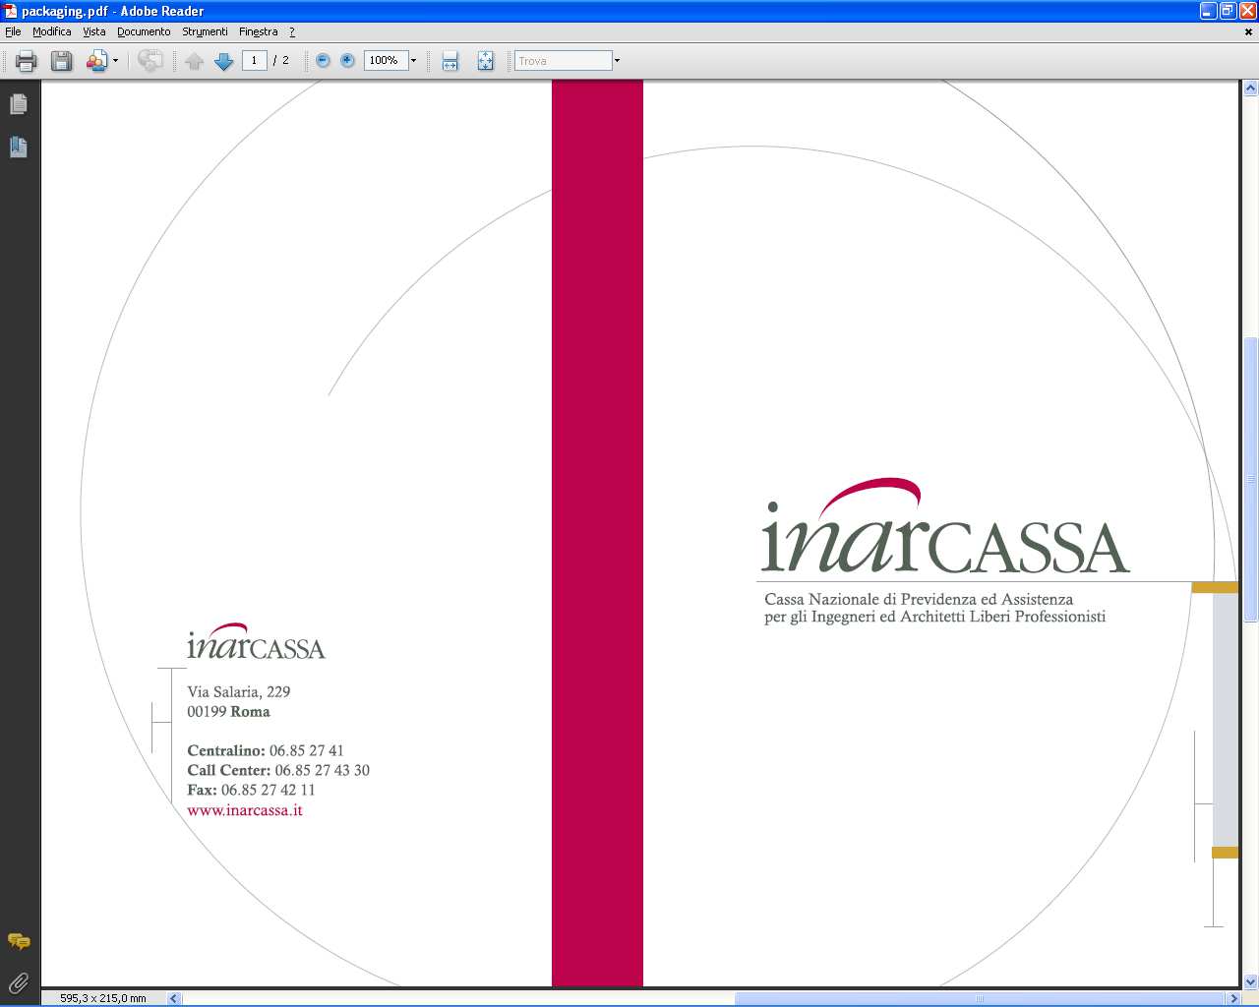
Task: Click the page number input field
Action: point(255,60)
